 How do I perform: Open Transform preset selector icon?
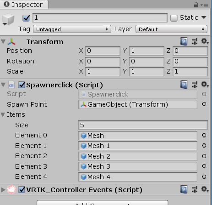pyautogui.click(x=195, y=41)
